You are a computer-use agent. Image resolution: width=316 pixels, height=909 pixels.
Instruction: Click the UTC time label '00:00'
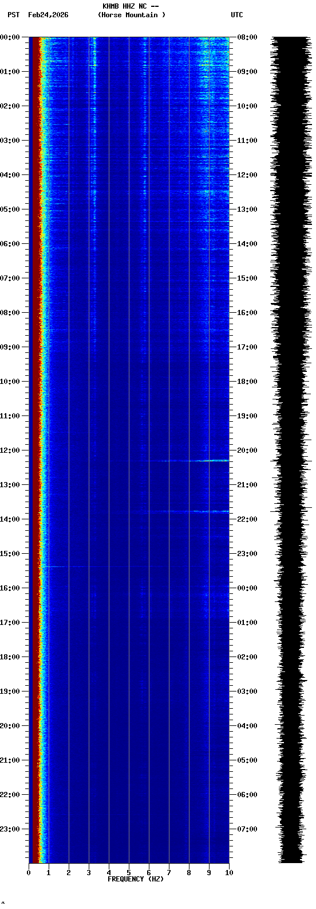click(x=247, y=588)
